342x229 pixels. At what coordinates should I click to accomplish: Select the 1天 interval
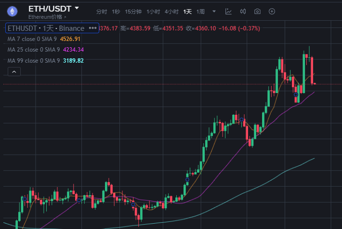(187, 11)
